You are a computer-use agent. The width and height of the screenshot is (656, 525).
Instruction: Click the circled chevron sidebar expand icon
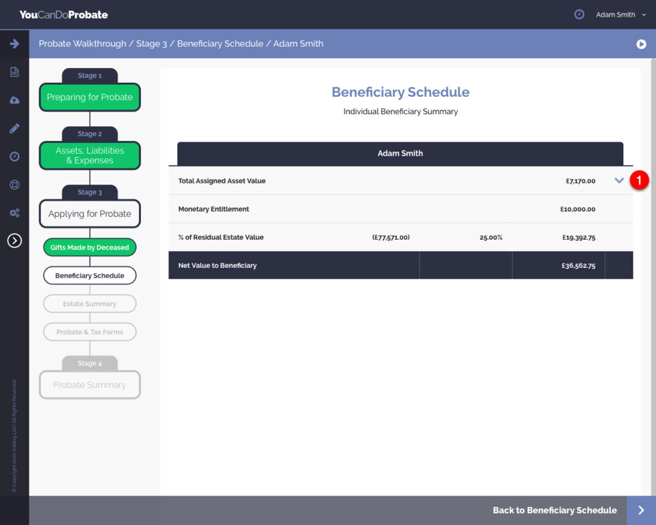[x=14, y=240]
